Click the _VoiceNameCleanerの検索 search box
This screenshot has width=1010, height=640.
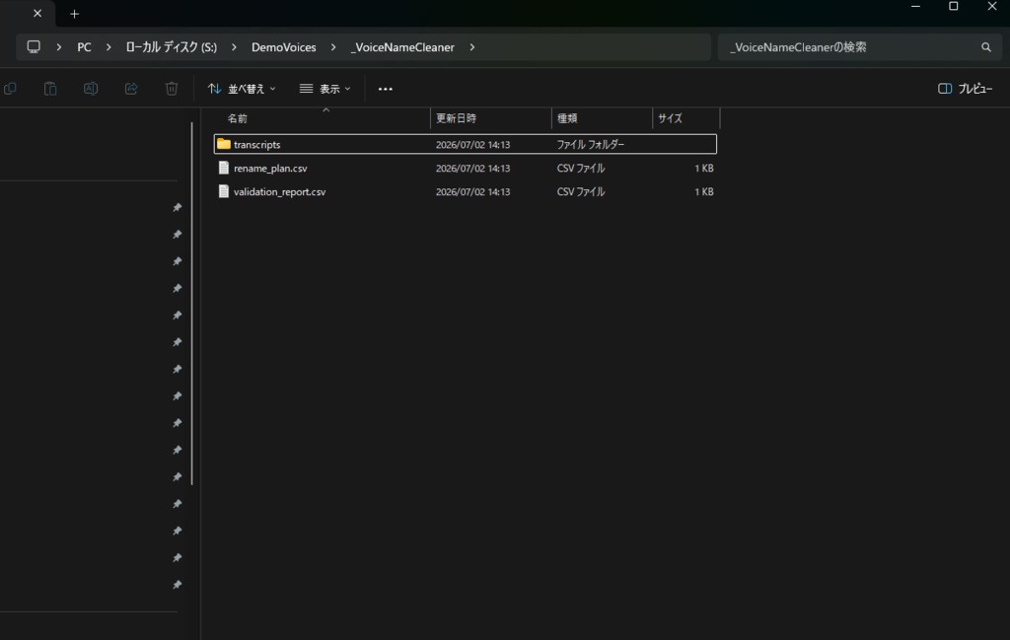coord(848,47)
